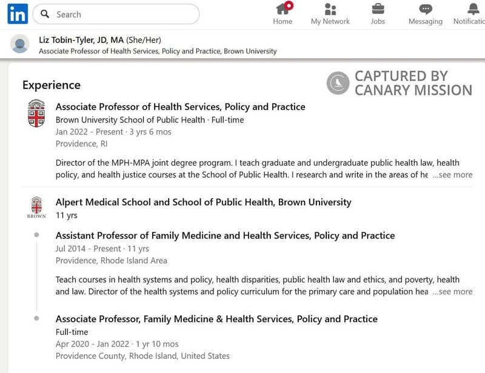This screenshot has width=485, height=373.
Task: Click the search magnifier icon
Action: click(x=45, y=14)
